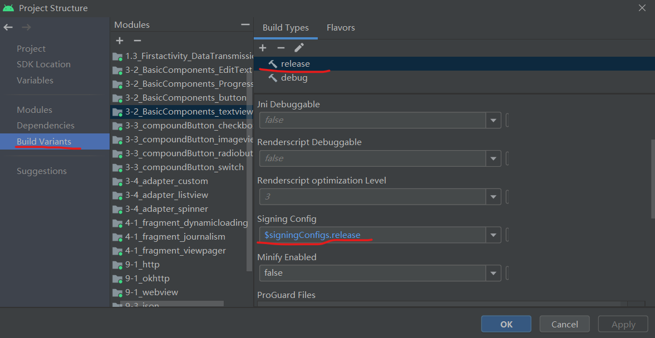Open the Jni Debuggable dropdown
The image size is (655, 338).
click(493, 120)
